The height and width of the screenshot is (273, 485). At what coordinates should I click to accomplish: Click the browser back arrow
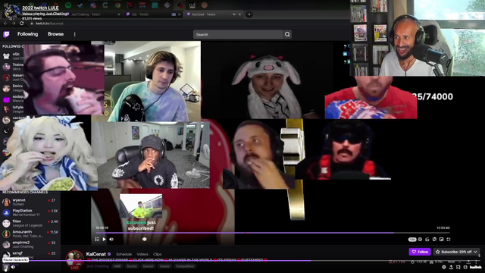click(x=5, y=24)
